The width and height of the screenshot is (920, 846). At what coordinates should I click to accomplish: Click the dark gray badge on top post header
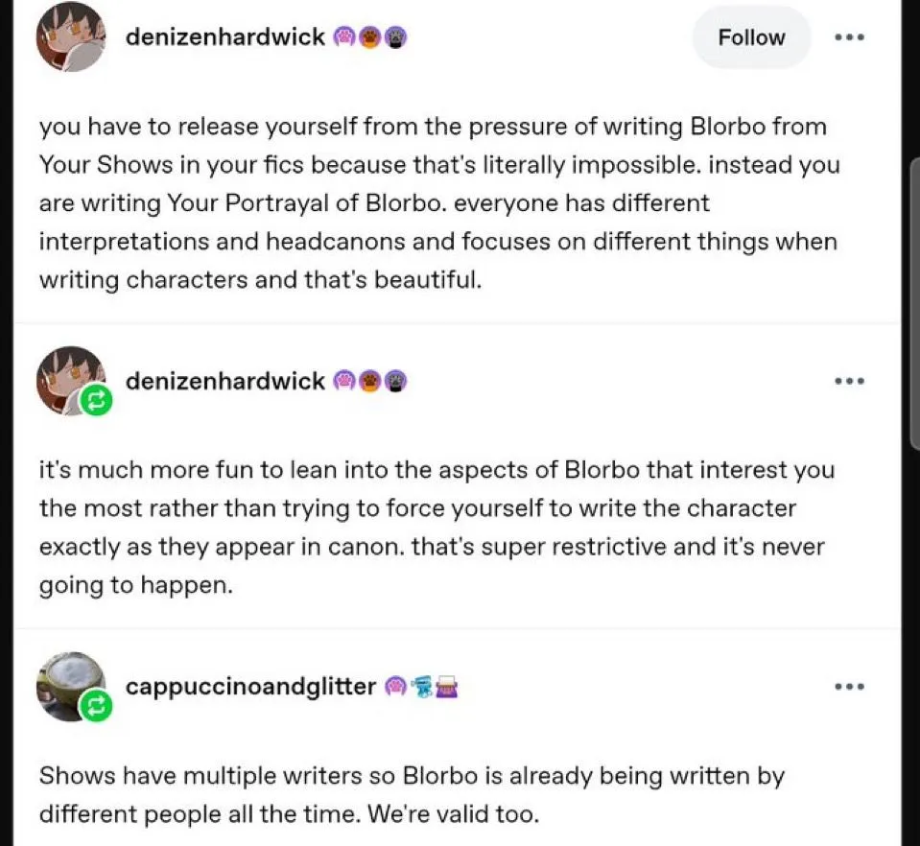396,38
